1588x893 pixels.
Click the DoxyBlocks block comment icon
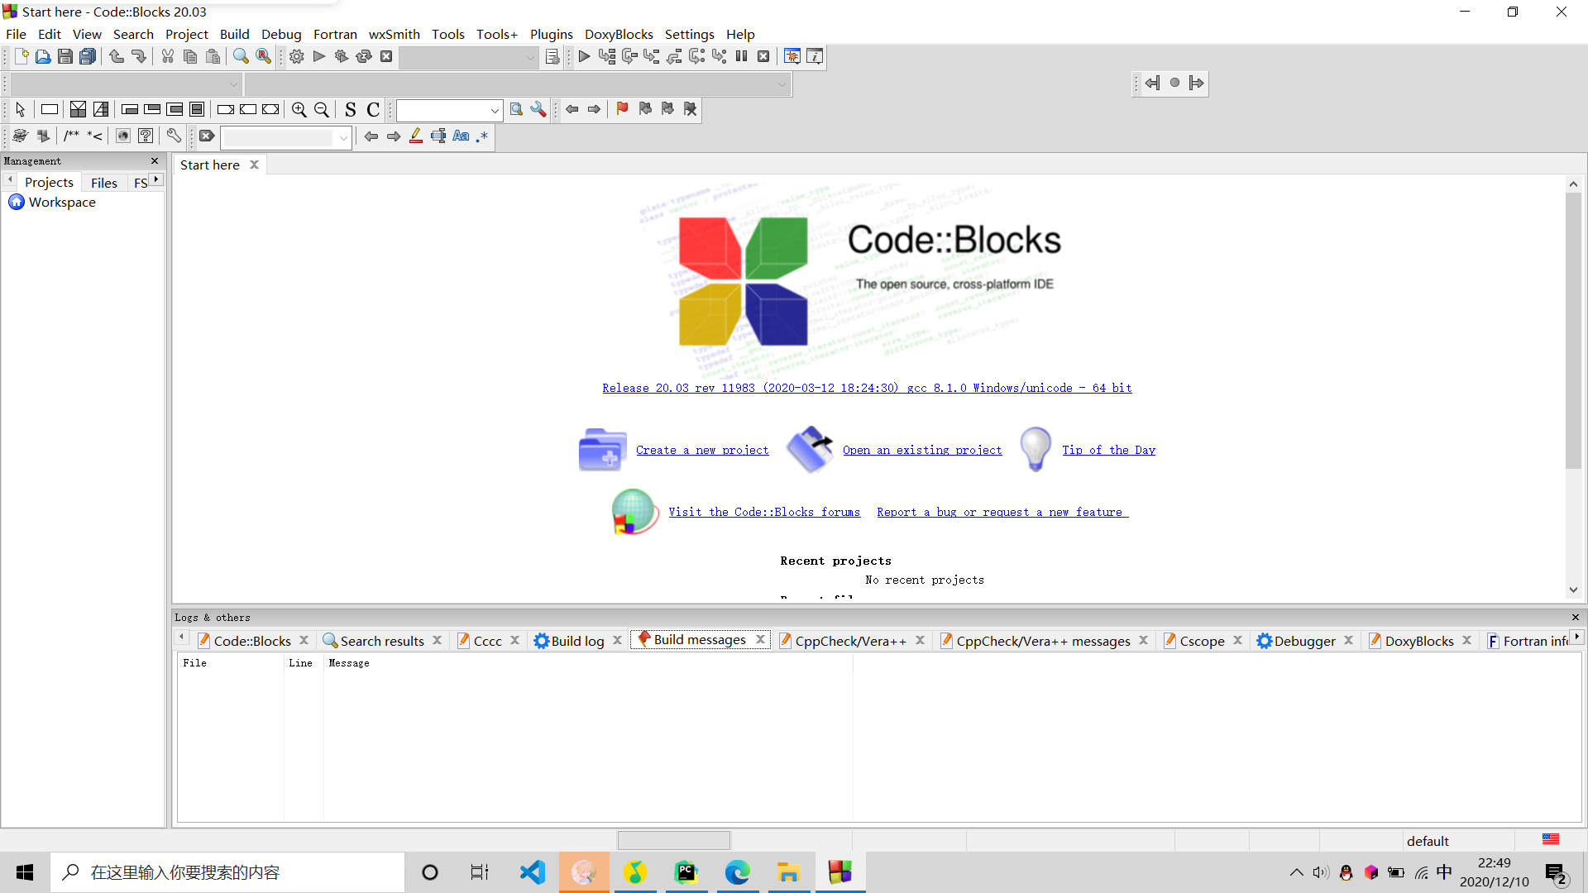pos(72,136)
